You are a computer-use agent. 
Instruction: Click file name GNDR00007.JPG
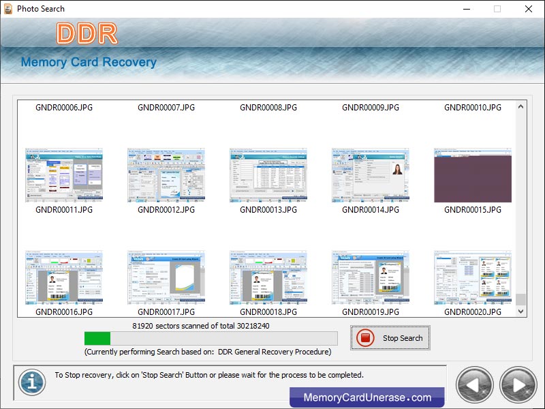pos(166,108)
